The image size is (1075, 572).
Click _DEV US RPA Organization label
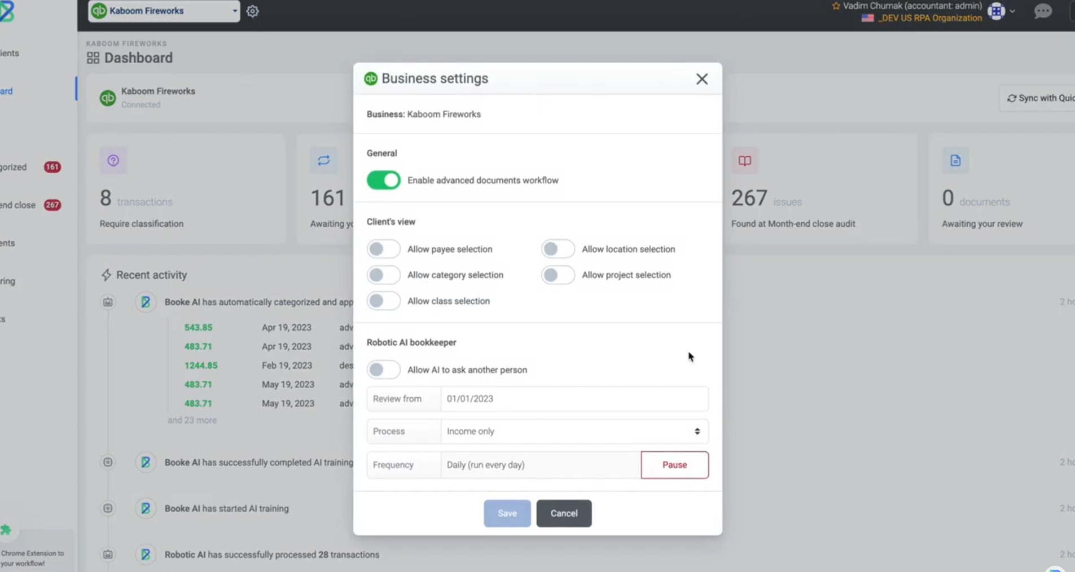pyautogui.click(x=929, y=18)
